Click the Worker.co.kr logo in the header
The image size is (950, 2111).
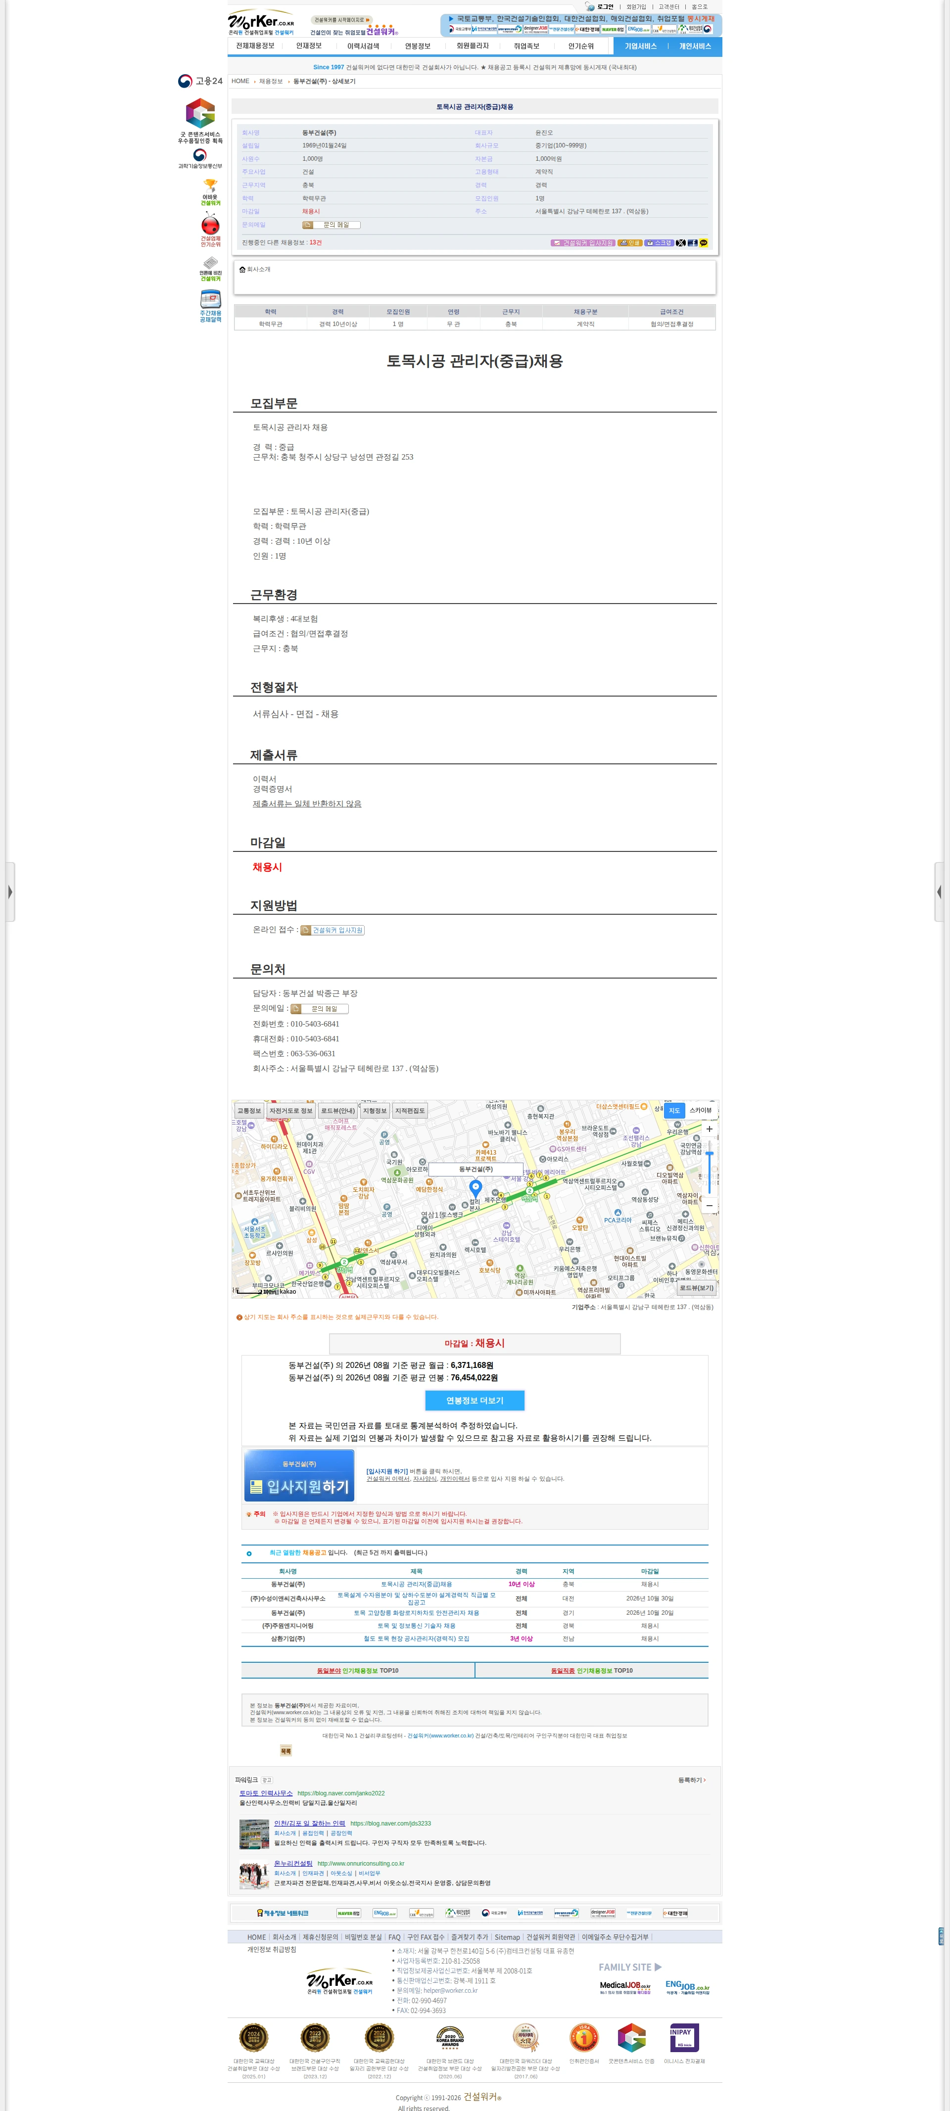pos(261,23)
